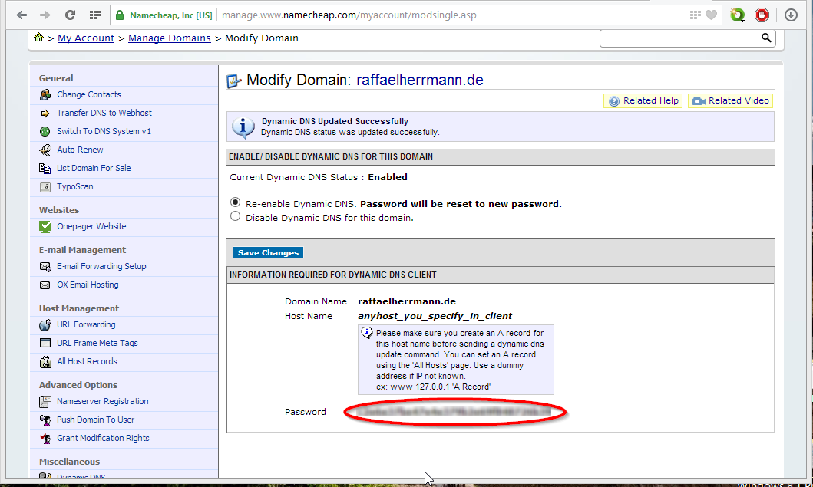Select Disable Dynamic DNS radio option
The image size is (813, 487).
pyautogui.click(x=236, y=216)
